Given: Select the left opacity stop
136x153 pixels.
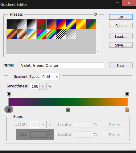Looking at the screenshot, I should tap(9, 95).
